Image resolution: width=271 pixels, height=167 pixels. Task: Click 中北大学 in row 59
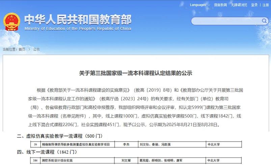coord(214,144)
